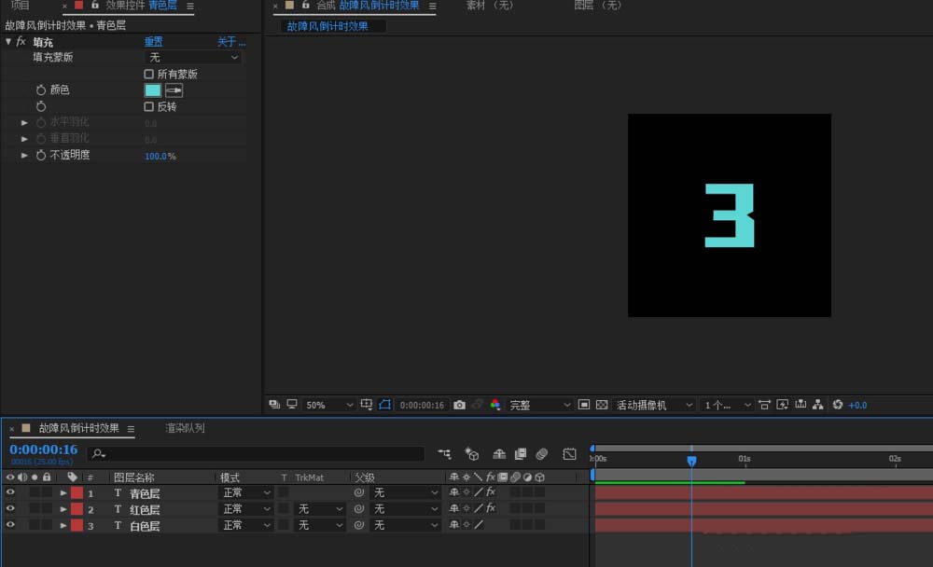Click the eyedropper next to the 颜色 swatch
The width and height of the screenshot is (933, 567).
174,90
